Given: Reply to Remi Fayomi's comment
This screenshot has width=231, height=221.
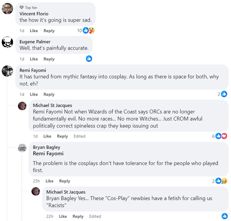Looking at the screenshot, I should pos(49,94).
